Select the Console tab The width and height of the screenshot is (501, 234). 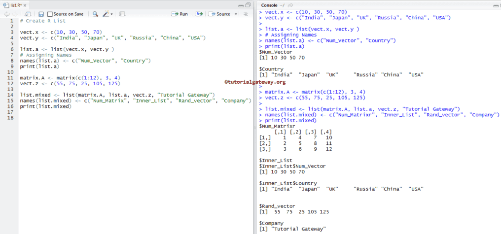click(268, 5)
